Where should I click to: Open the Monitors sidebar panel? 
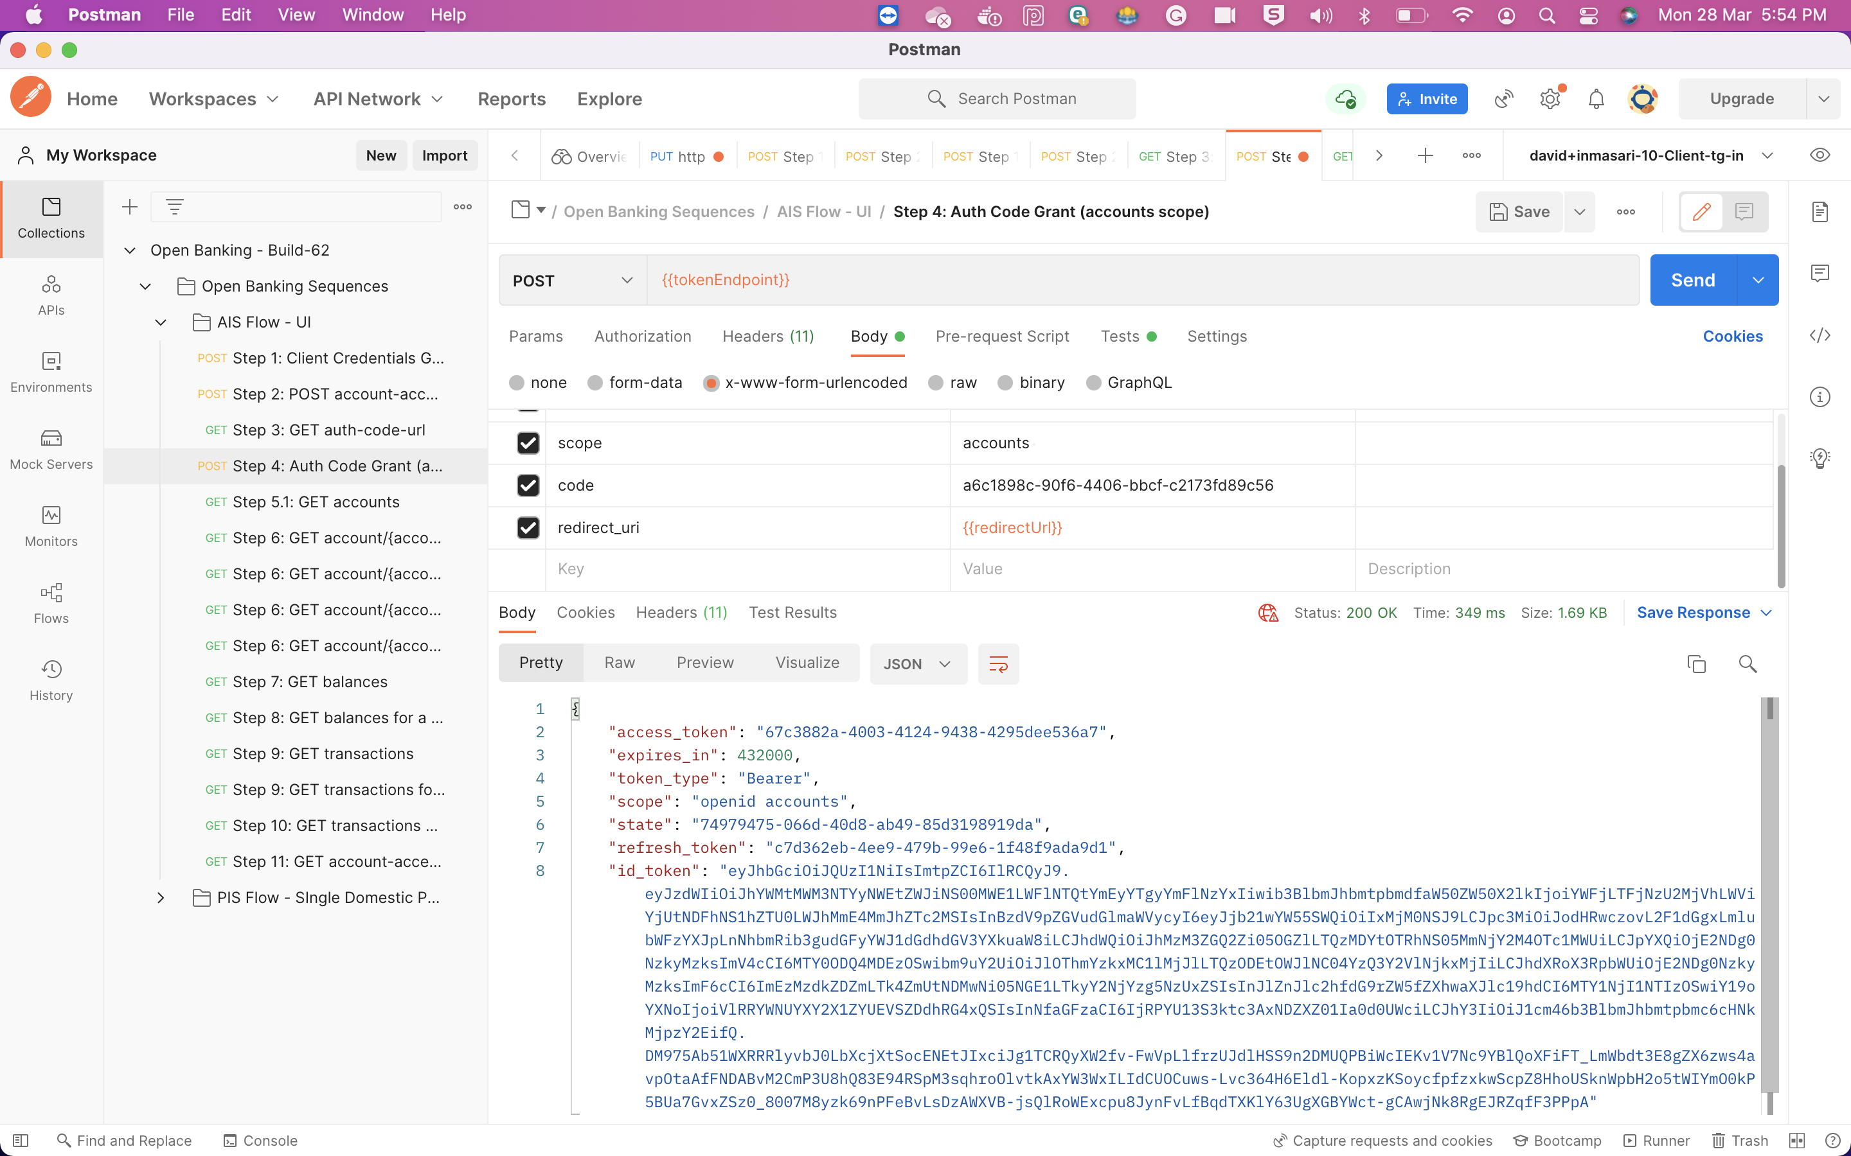pyautogui.click(x=51, y=526)
